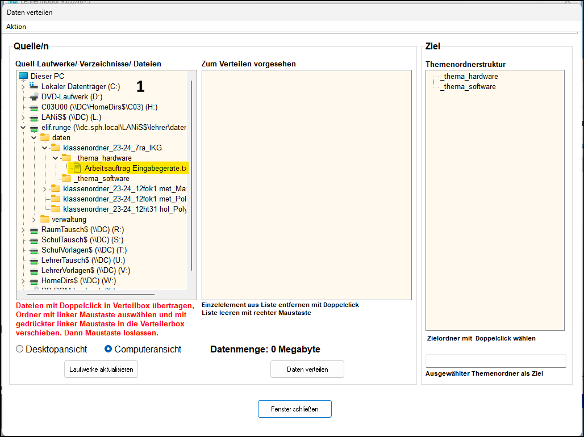Click the LehrerTausch$ (U:) drive icon
The image size is (584, 437).
pyautogui.click(x=34, y=260)
